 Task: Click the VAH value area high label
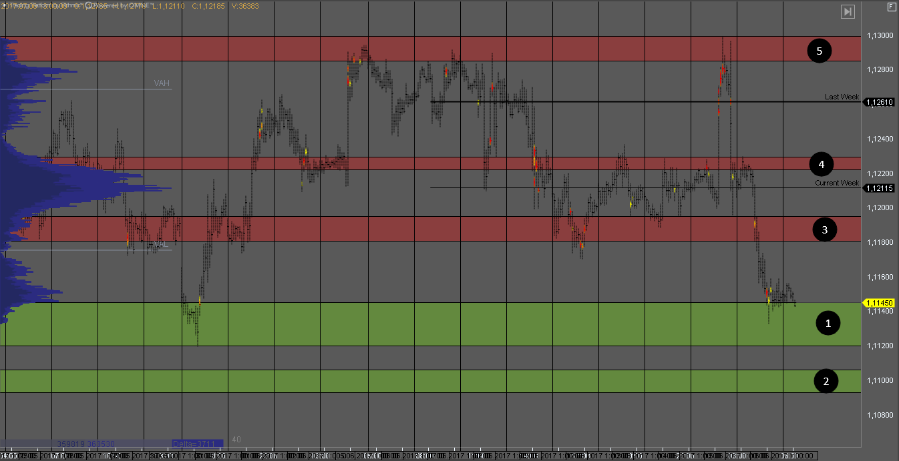pos(162,83)
